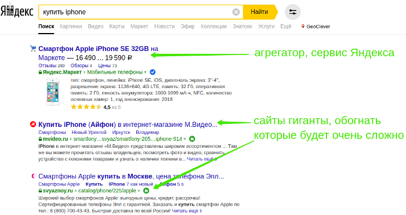Click the Yandex logo
Image resolution: width=406 pixels, height=215 pixels.
[17, 12]
